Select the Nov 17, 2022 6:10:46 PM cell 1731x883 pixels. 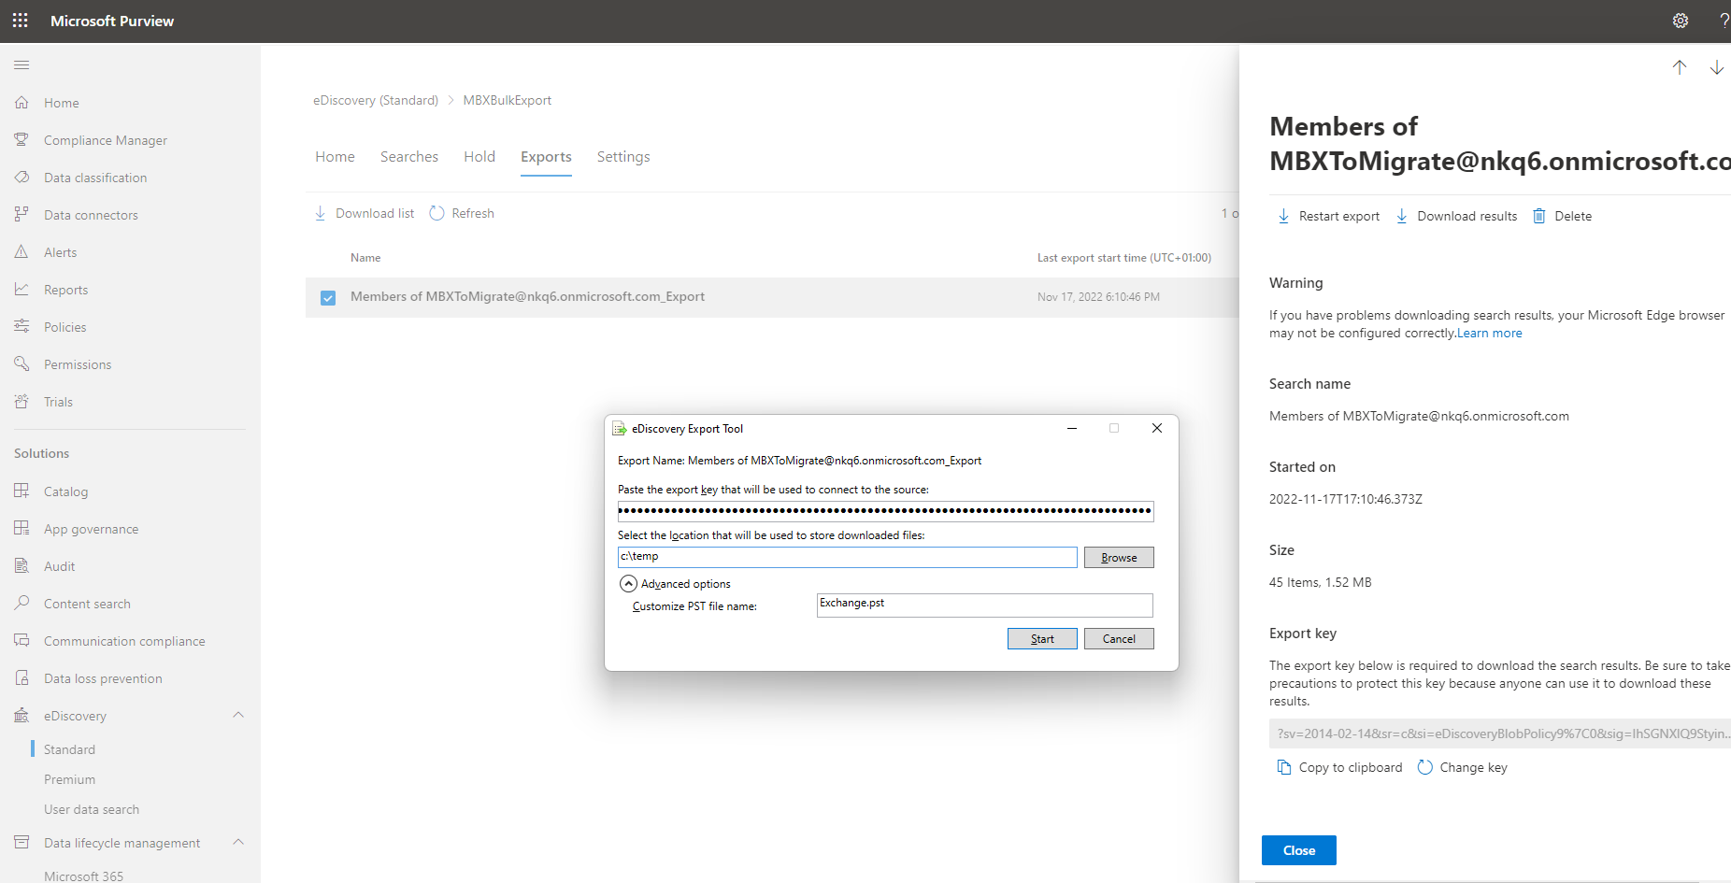(x=1098, y=297)
